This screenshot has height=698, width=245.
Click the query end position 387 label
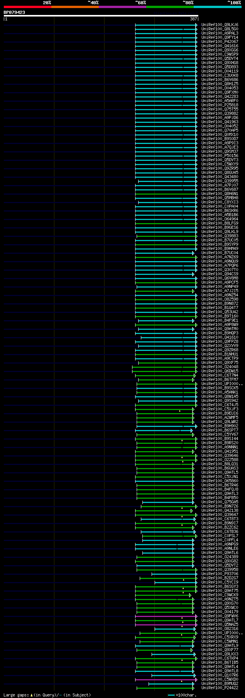(x=193, y=19)
